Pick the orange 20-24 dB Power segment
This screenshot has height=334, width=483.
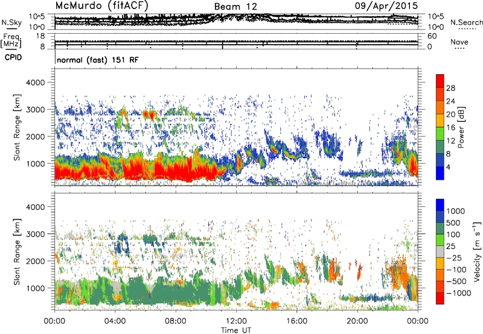tap(440, 108)
